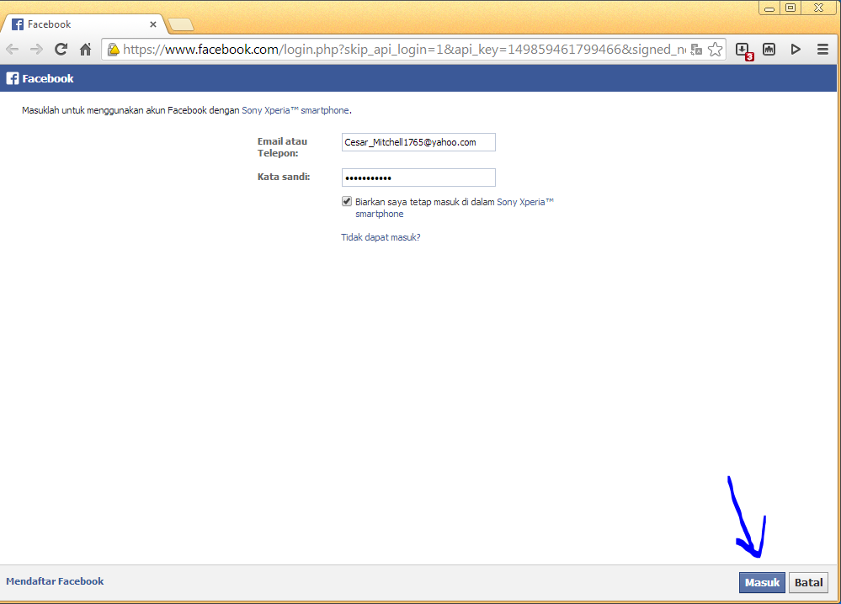841x604 pixels.
Task: Click the browser forward arrow
Action: [x=36, y=50]
